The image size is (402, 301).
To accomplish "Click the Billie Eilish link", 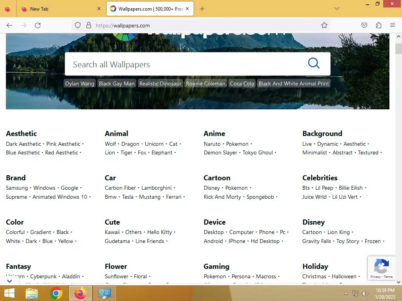I will (351, 188).
